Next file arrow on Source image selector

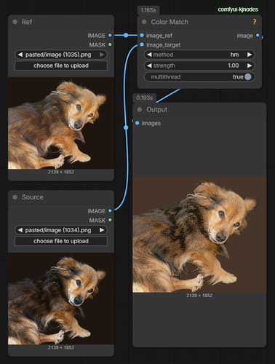[x=102, y=230]
